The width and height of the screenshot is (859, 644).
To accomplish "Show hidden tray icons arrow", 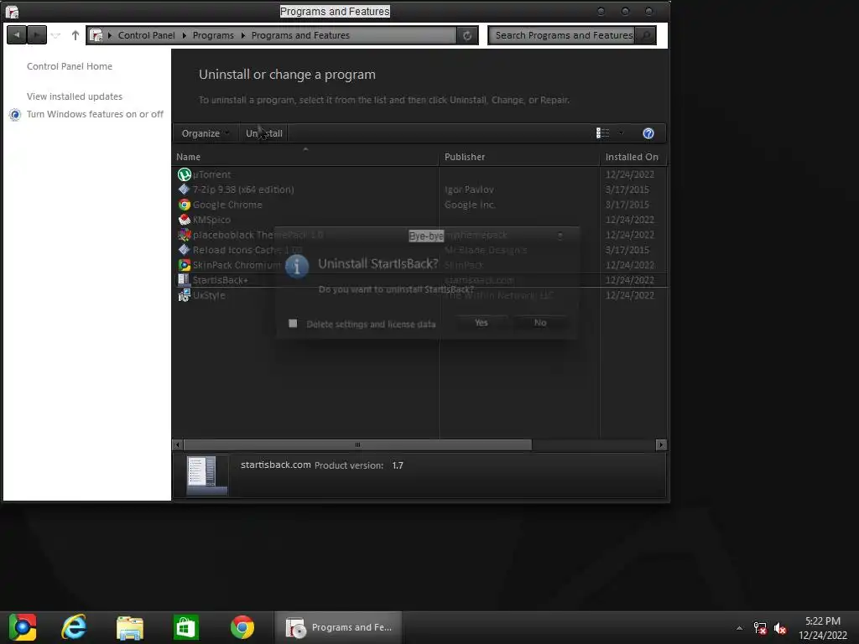I will [x=740, y=628].
